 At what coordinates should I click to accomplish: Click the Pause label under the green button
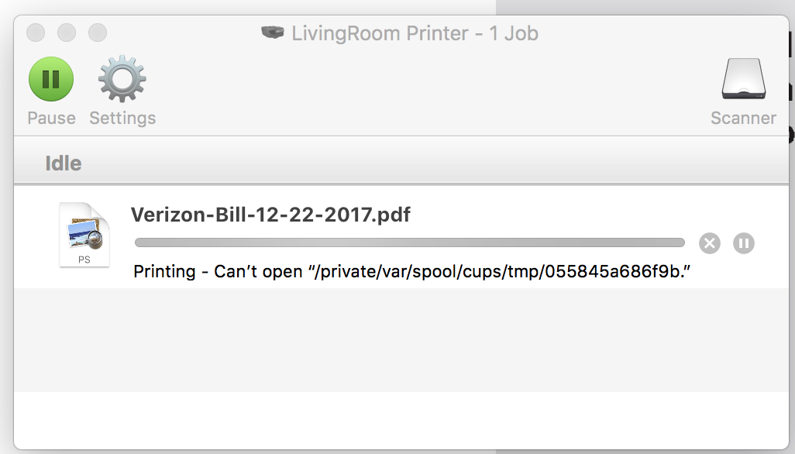(51, 118)
